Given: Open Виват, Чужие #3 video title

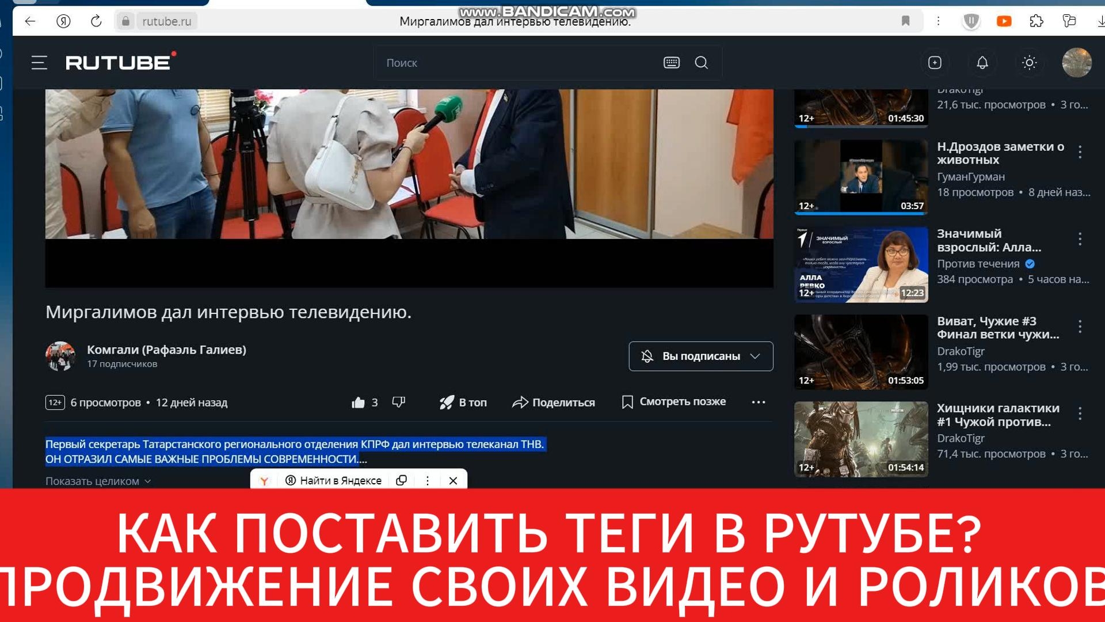Looking at the screenshot, I should tap(997, 328).
